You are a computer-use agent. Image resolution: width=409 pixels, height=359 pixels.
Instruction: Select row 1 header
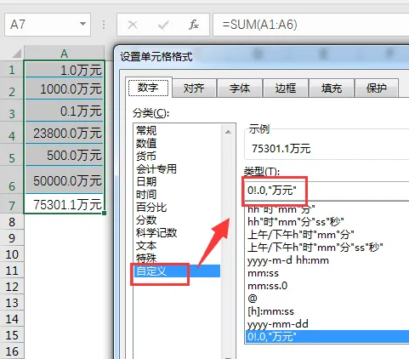[x=11, y=69]
